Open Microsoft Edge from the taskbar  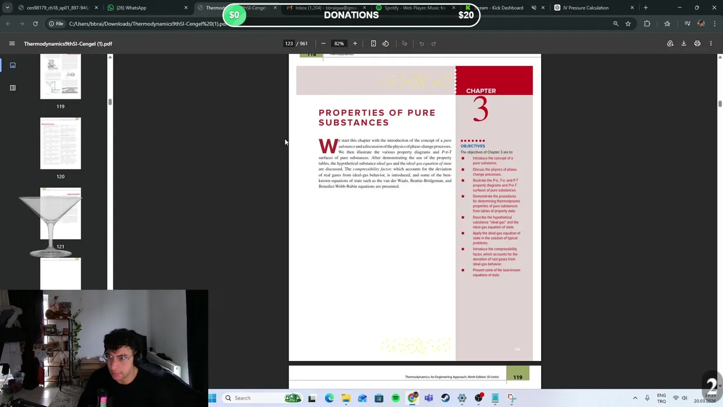point(329,398)
